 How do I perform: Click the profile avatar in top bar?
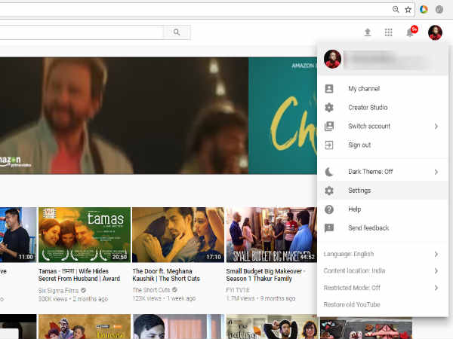(435, 32)
